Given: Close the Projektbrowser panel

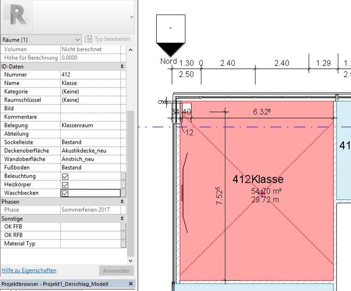Looking at the screenshot, I should coord(130,284).
